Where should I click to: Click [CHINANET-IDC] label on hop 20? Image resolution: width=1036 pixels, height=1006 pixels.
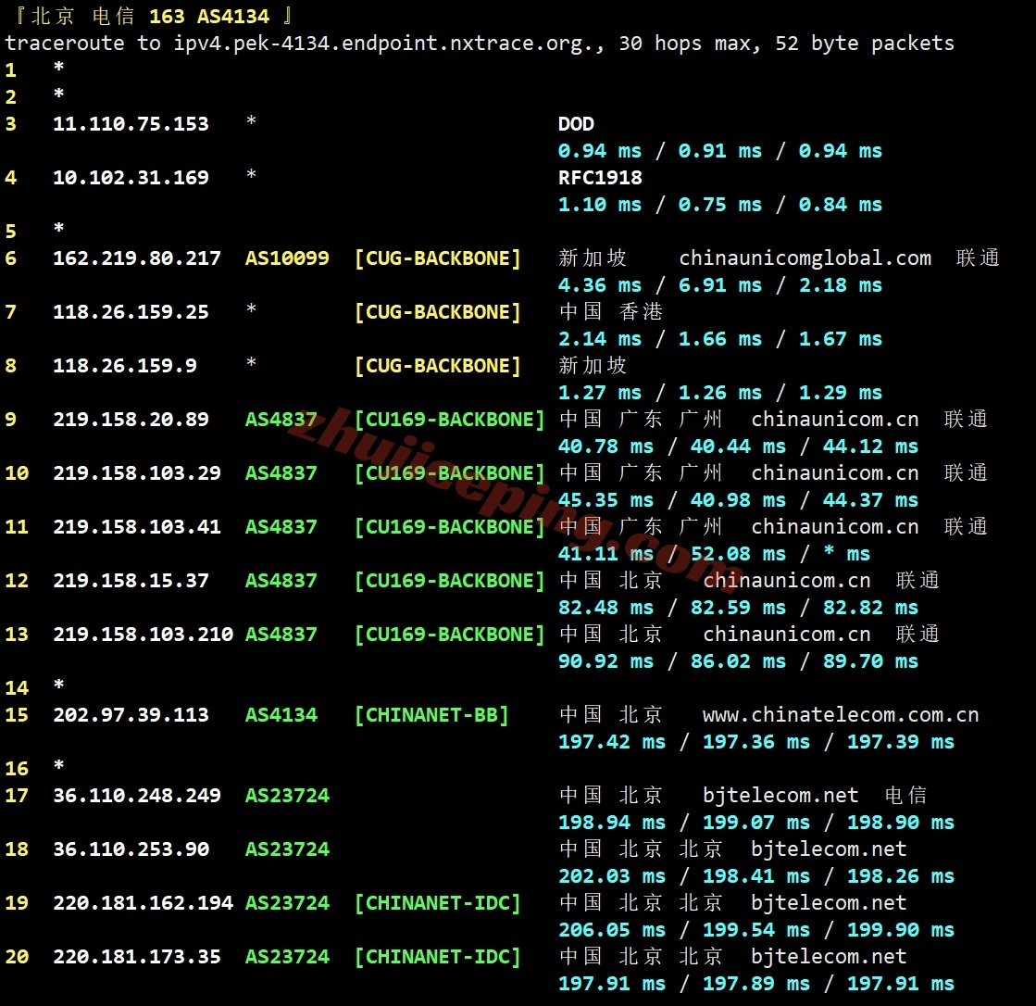point(437,957)
